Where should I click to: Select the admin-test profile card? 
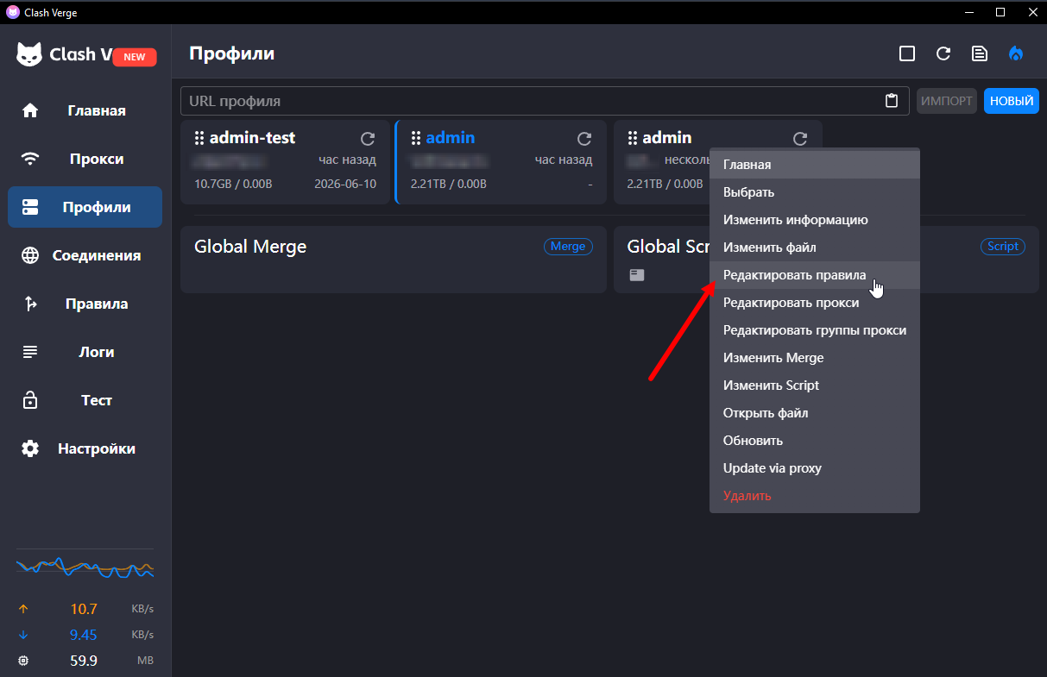[283, 162]
